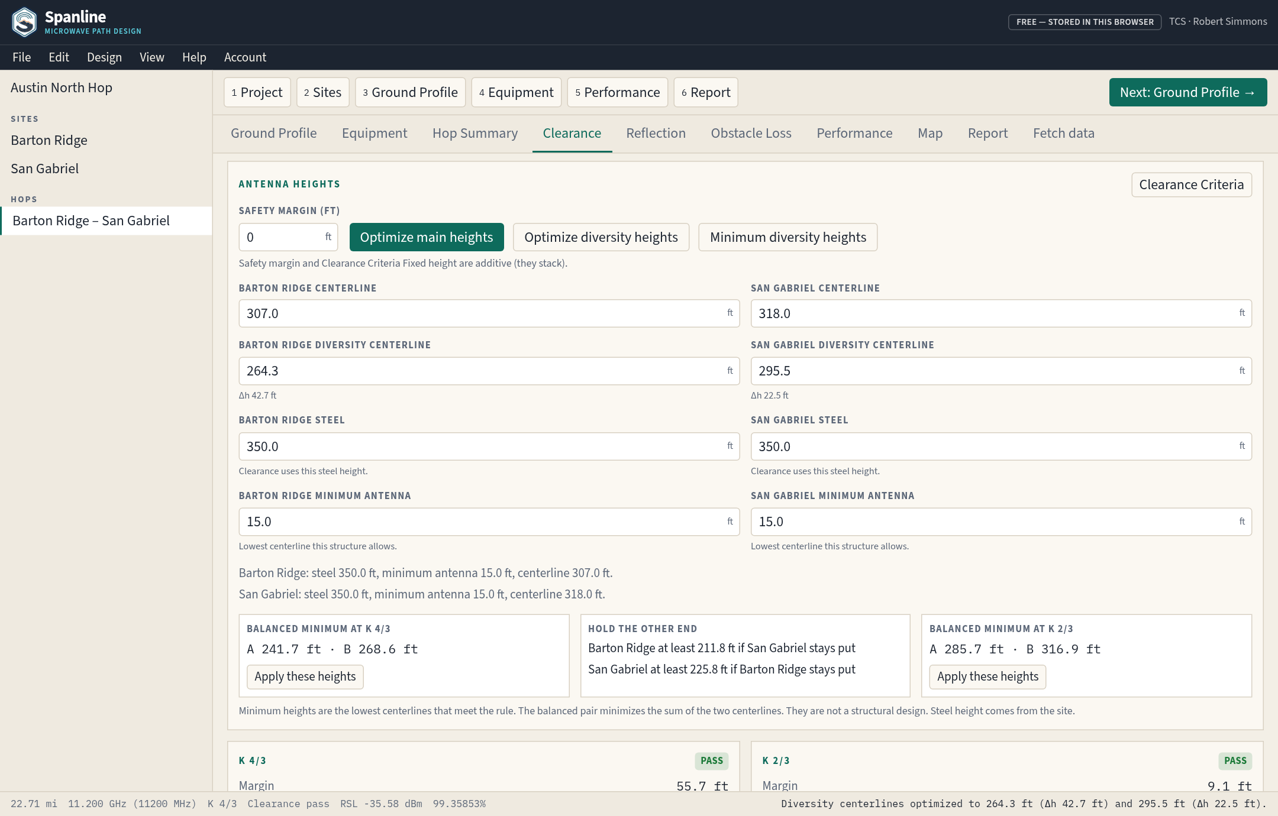The height and width of the screenshot is (816, 1278).
Task: Switch to the Fetch data tab
Action: point(1064,134)
